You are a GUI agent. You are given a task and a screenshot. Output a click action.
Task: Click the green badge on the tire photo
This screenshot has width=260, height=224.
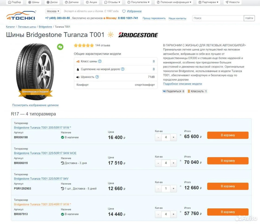(x=60, y=47)
